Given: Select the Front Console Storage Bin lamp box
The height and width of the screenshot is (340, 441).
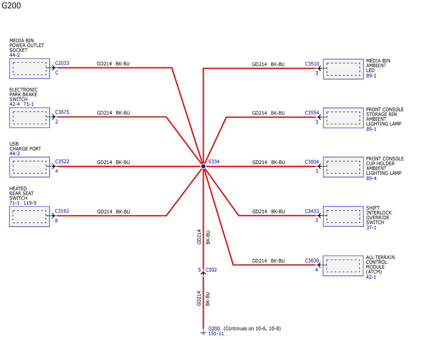Looking at the screenshot, I should pos(343,118).
